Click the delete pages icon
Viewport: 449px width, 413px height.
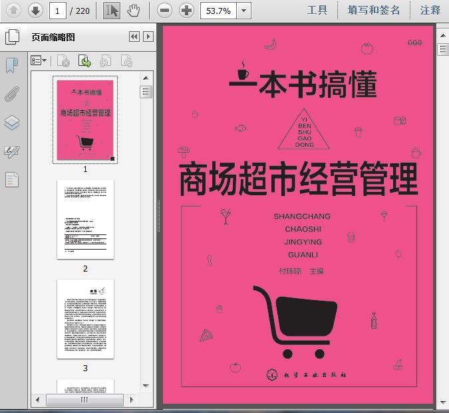point(64,60)
